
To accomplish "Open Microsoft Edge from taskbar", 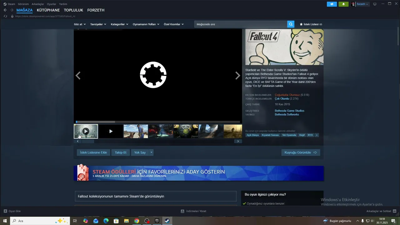I will (x=106, y=221).
